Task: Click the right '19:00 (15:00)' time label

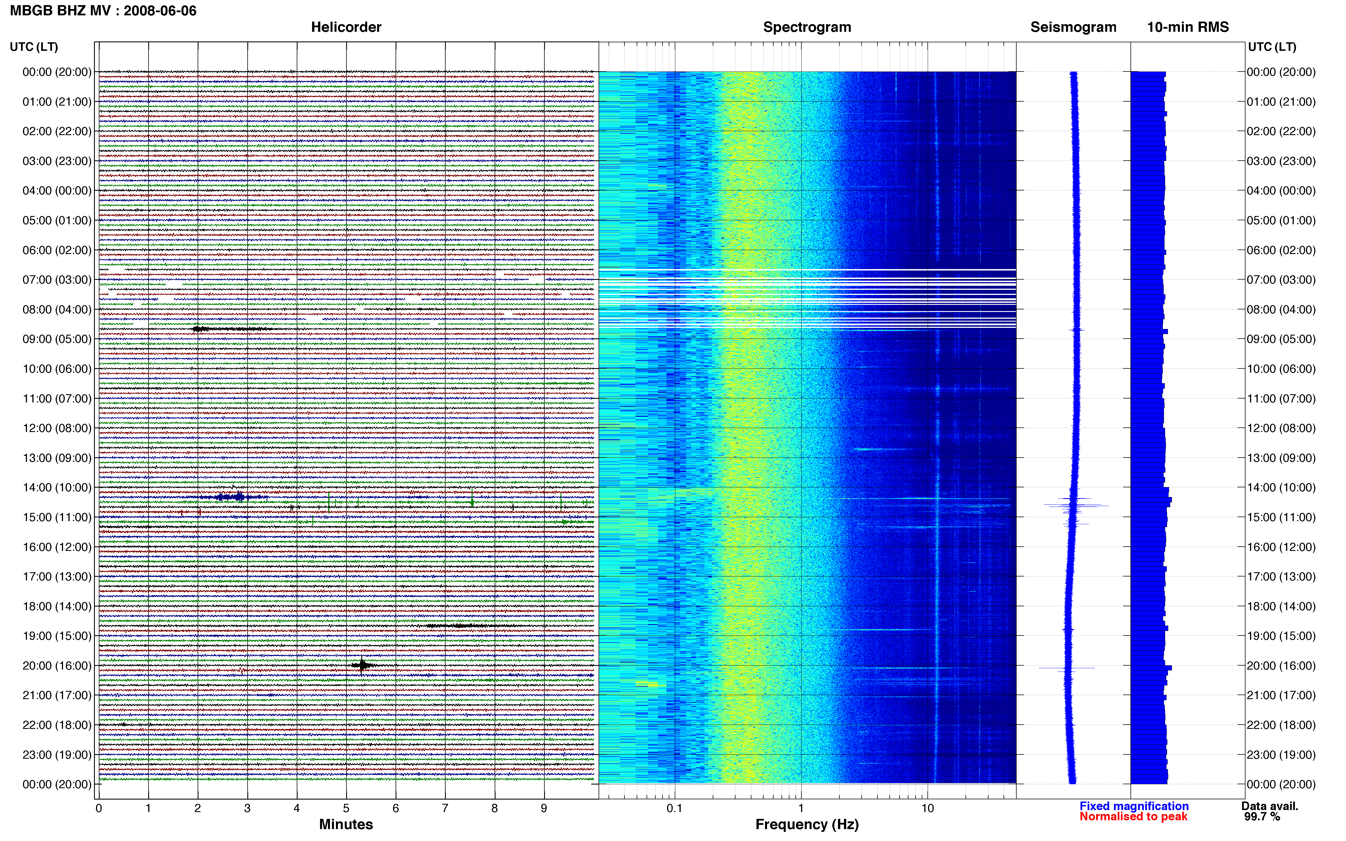Action: point(1281,636)
